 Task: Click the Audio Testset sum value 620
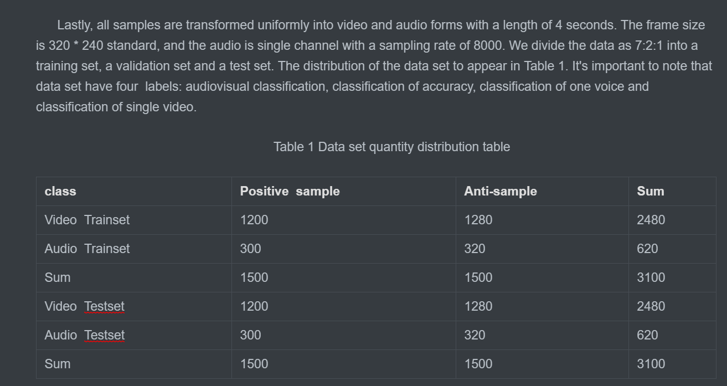click(x=647, y=335)
